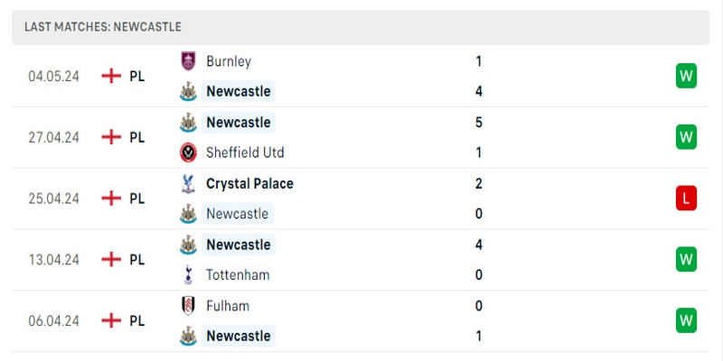Open the Crystal Palace team link
This screenshot has height=361, width=723.
point(249,183)
